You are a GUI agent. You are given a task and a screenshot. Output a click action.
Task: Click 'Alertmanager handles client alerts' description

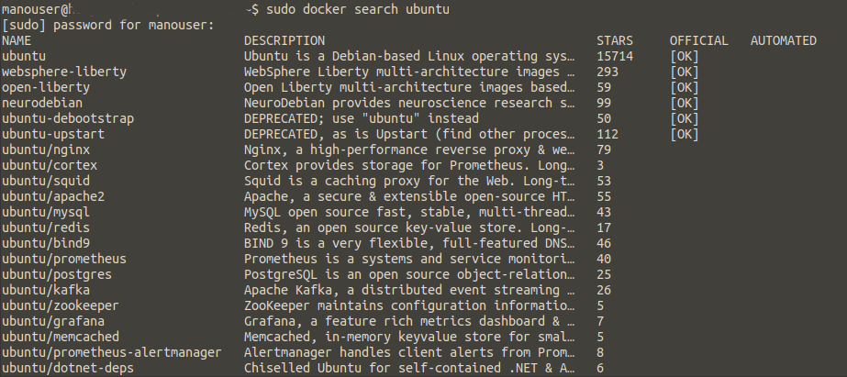(x=409, y=353)
